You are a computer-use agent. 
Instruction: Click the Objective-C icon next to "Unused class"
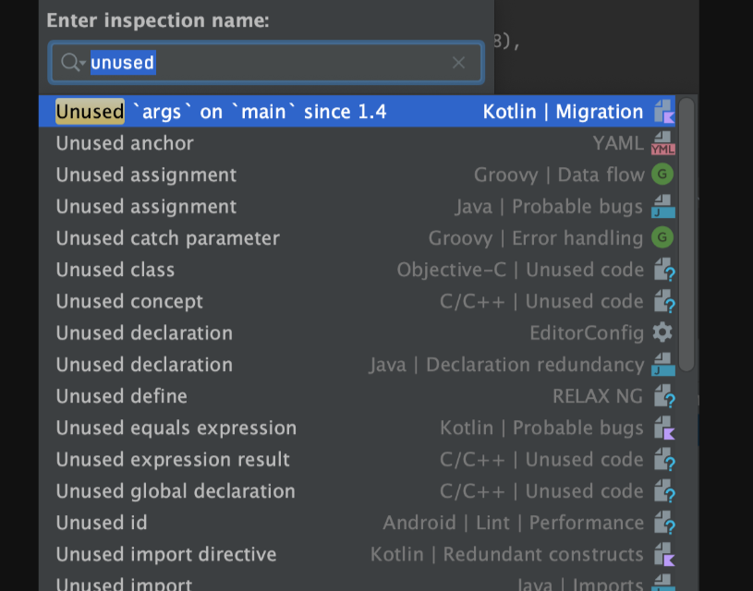pos(663,270)
